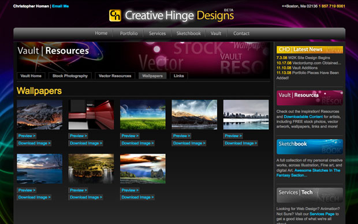This screenshot has height=224, width=358.
Task: Open the cloudy mountain range wallpaper thumbnail
Action: point(194,115)
